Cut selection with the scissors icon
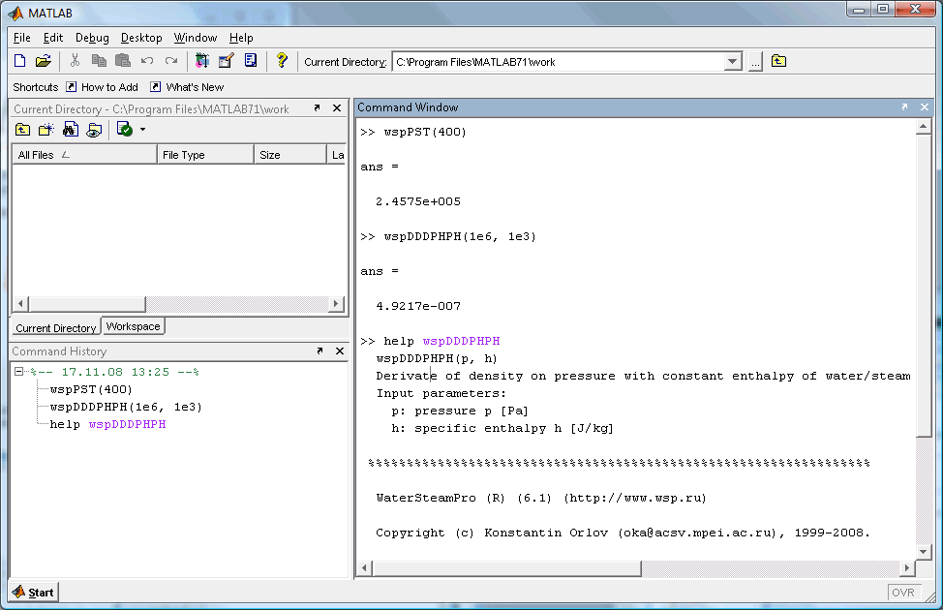Screen dimensions: 943x610 (x=75, y=61)
